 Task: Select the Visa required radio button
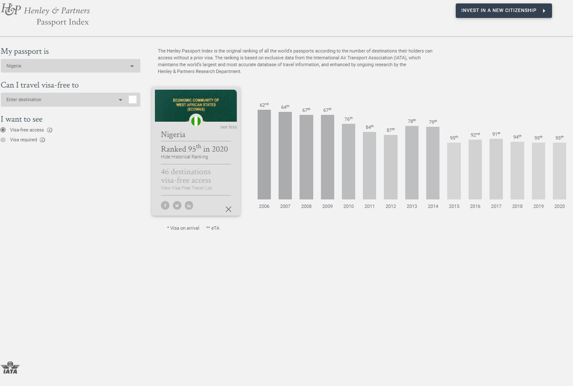pos(3,140)
